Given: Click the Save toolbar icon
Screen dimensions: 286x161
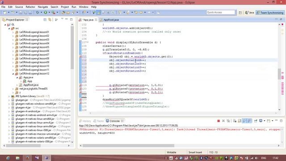Looking at the screenshot, I should pos(21,13).
